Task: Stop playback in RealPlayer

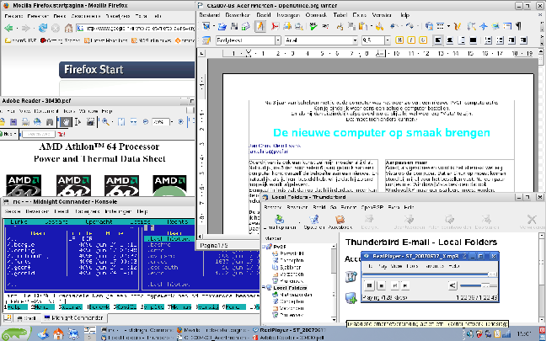Action: (382, 285)
